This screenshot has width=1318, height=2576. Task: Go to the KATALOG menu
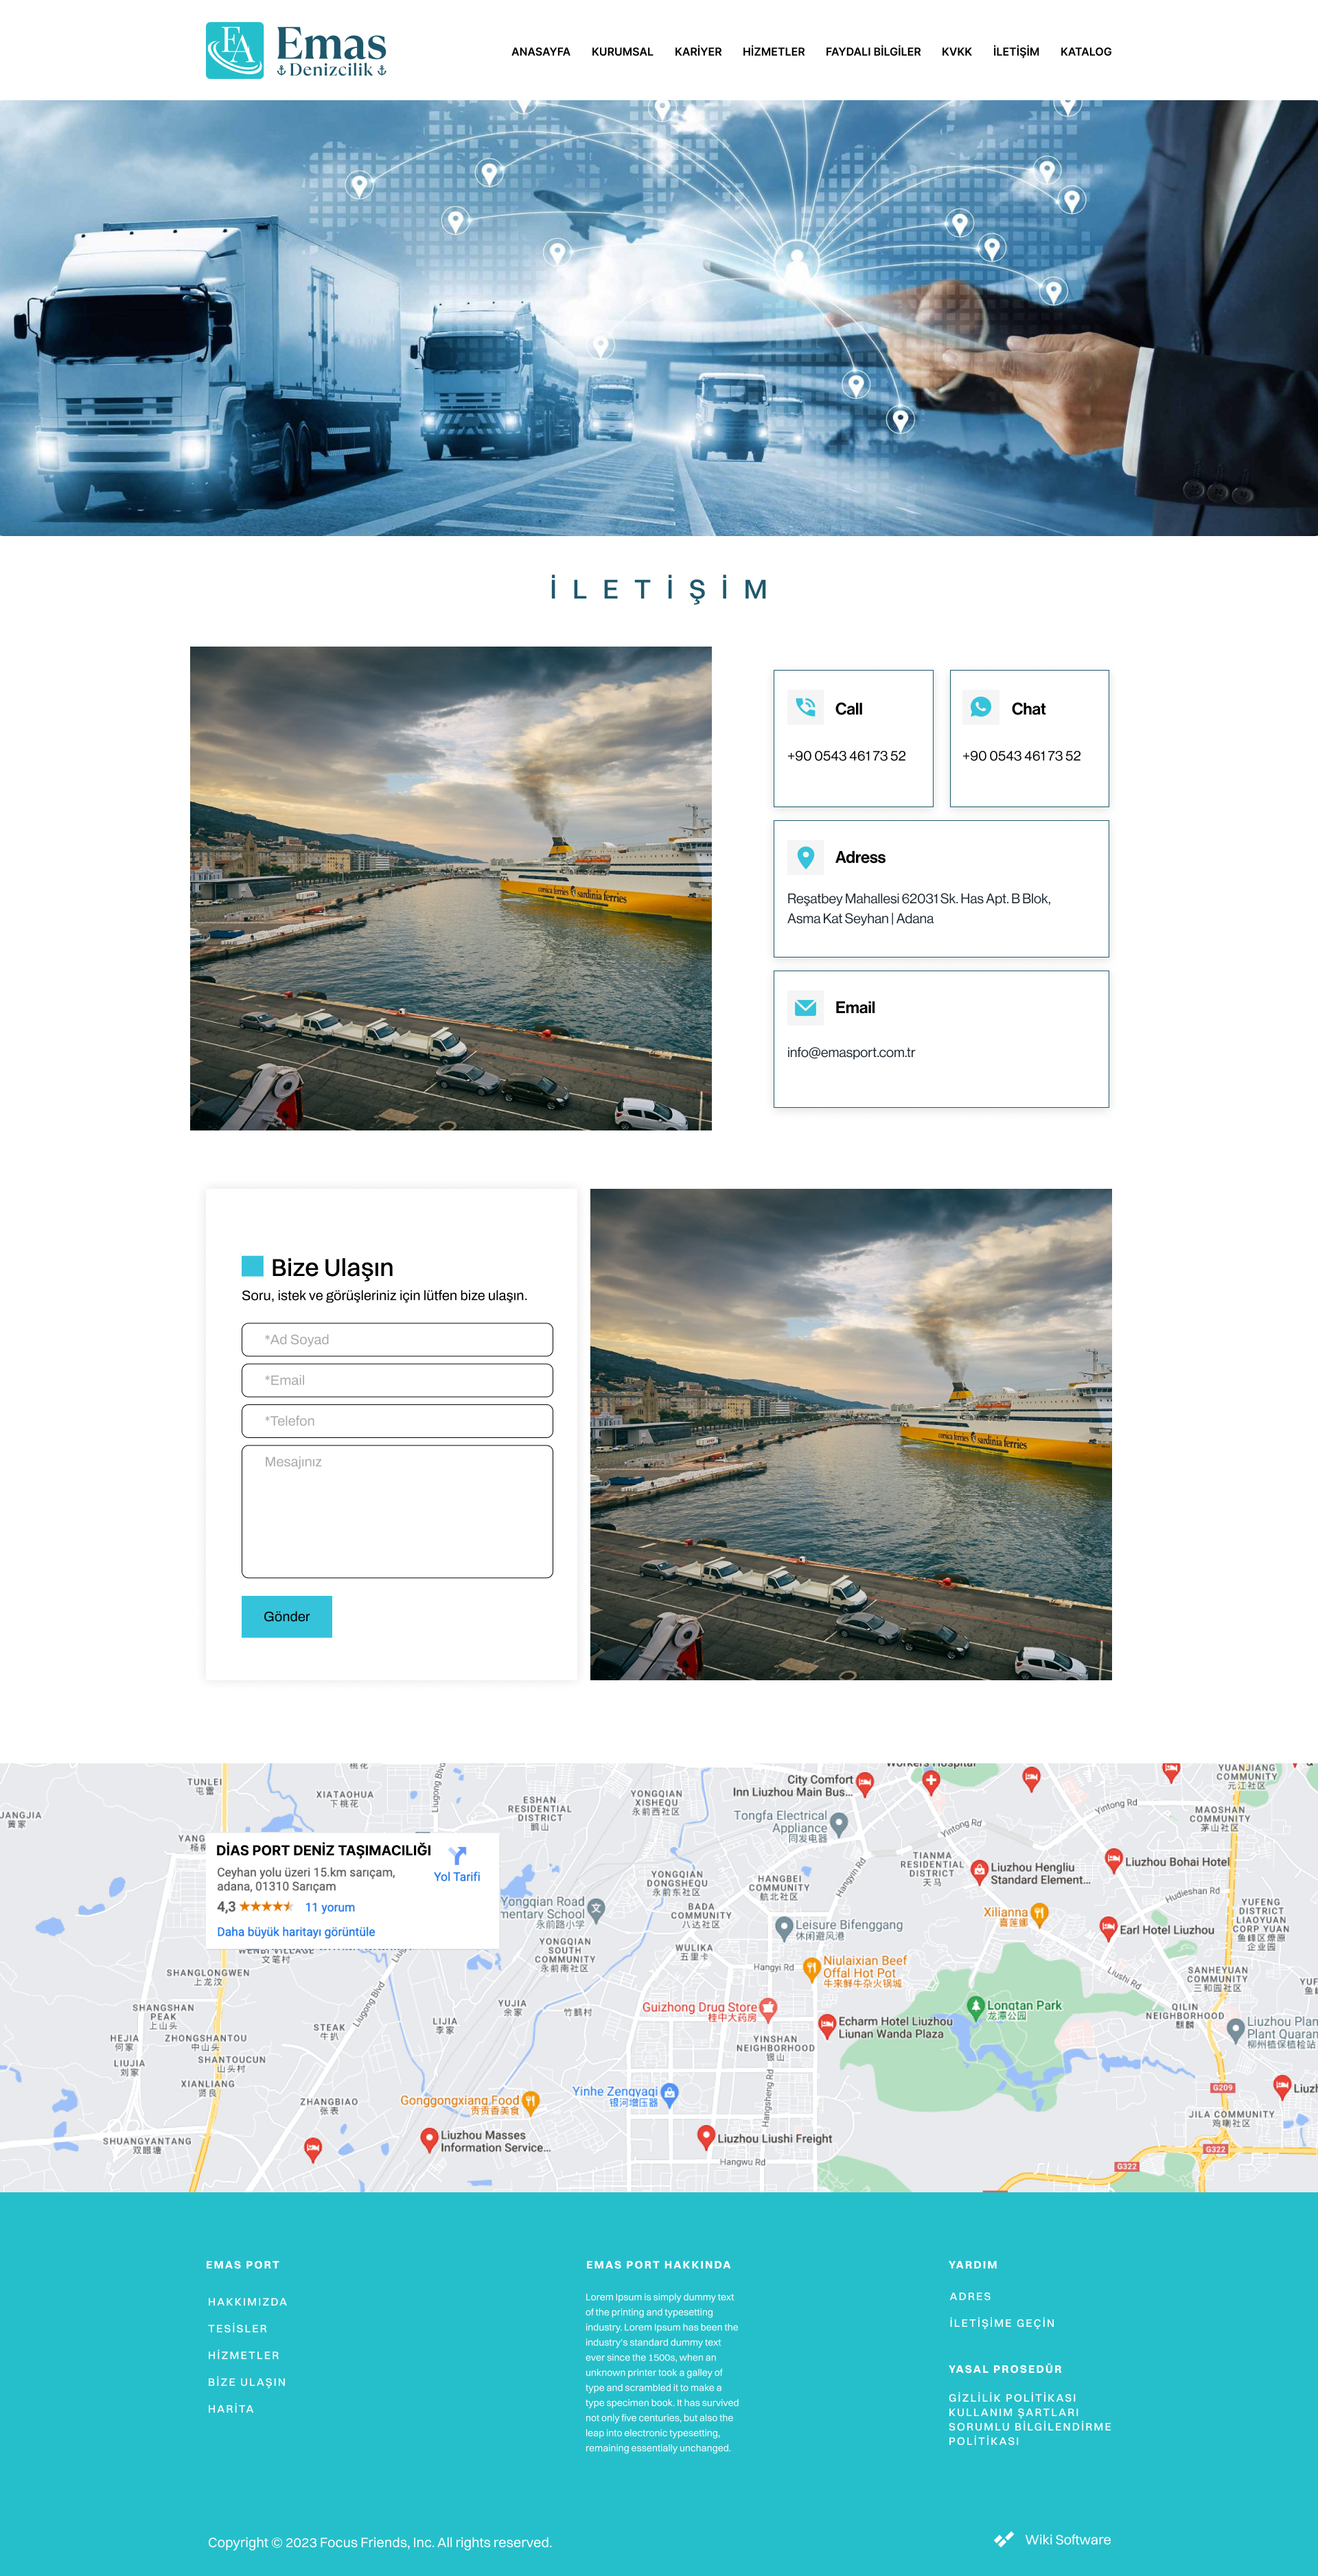[1085, 52]
